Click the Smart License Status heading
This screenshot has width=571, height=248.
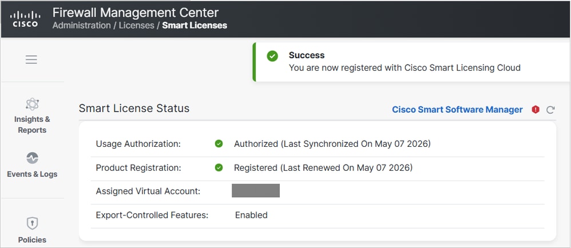(x=134, y=109)
